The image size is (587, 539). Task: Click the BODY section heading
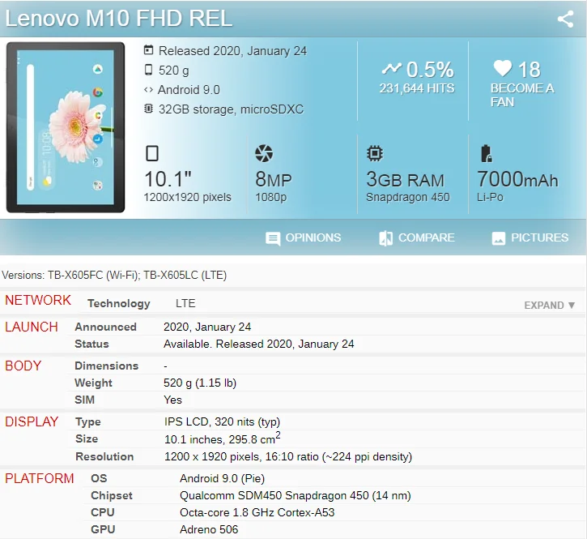point(23,366)
